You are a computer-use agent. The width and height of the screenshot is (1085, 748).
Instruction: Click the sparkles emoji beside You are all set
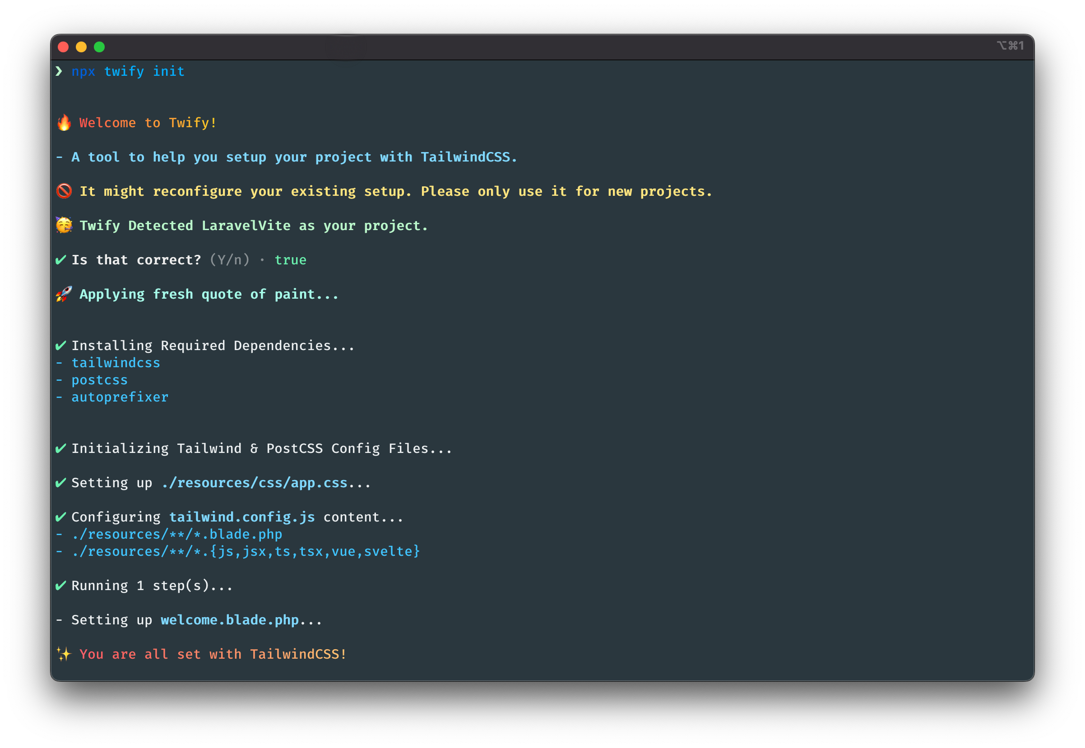64,654
